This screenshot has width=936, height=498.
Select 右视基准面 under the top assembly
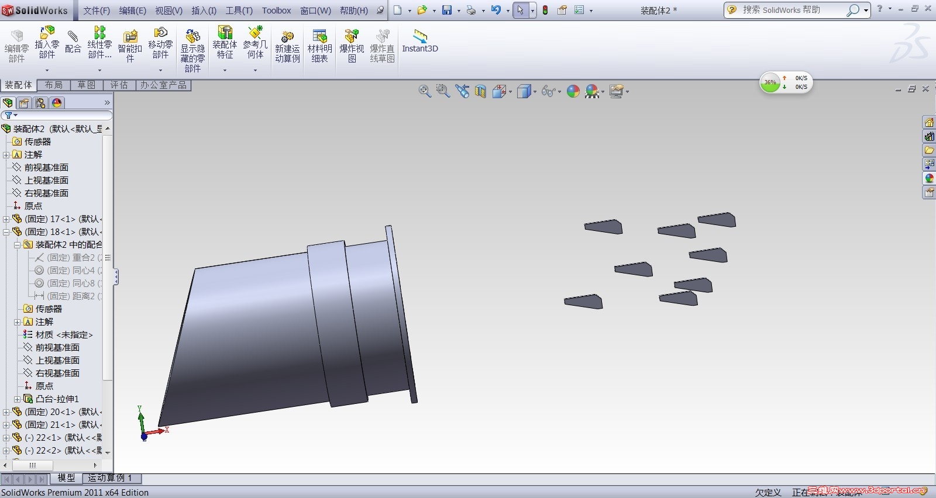pos(46,193)
